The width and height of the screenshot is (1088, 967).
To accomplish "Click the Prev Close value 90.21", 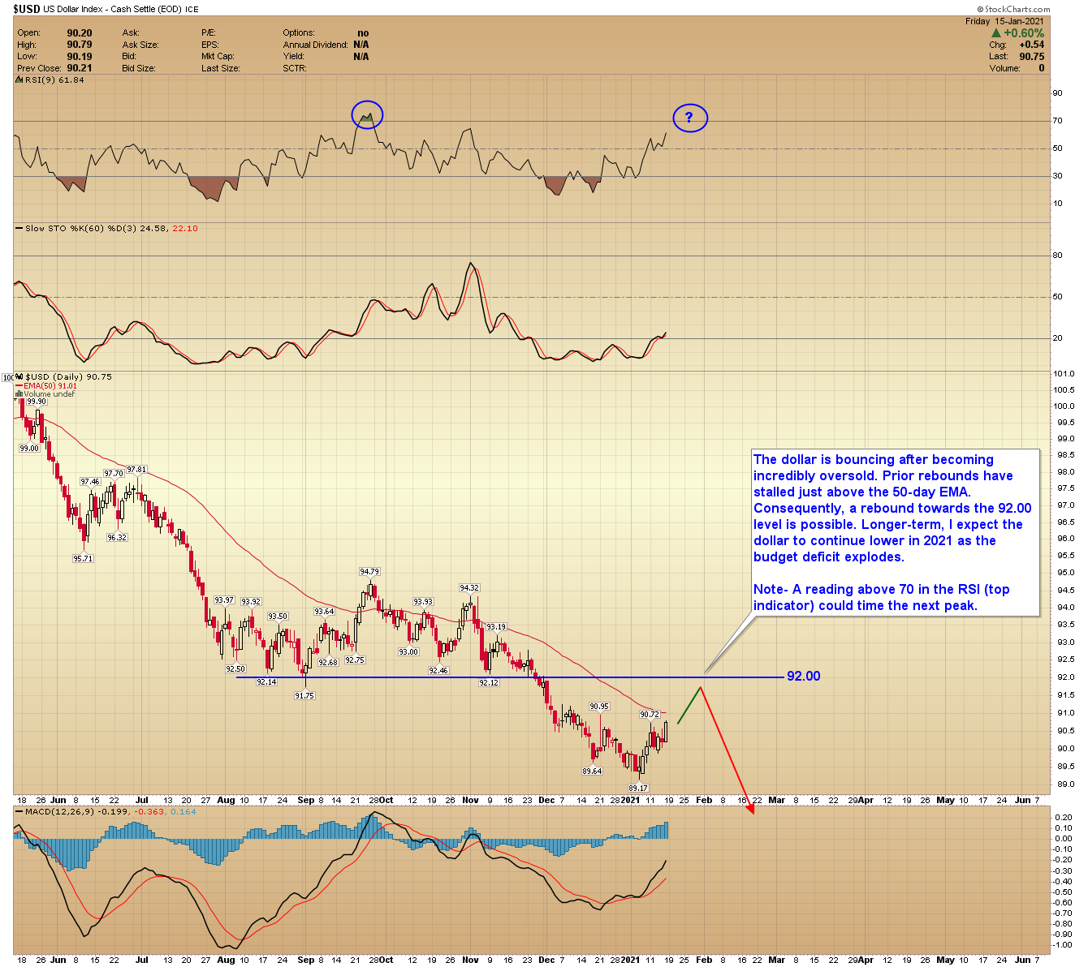I will [79, 68].
